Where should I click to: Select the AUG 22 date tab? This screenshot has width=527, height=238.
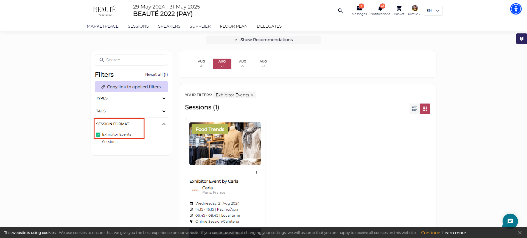click(x=243, y=64)
